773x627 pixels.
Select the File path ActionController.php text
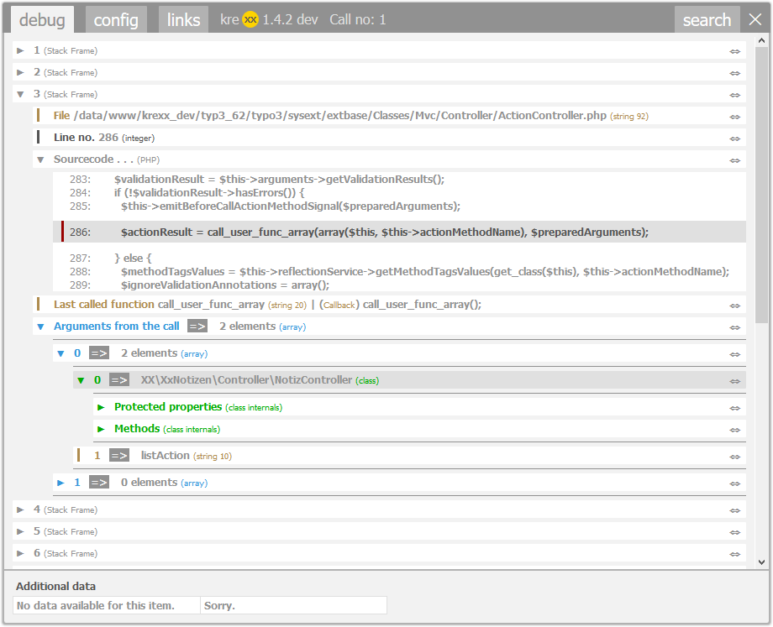(339, 115)
